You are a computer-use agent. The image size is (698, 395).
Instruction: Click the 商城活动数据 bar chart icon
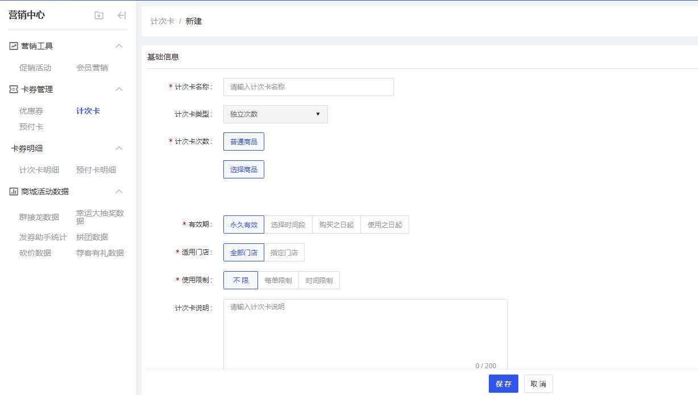[14, 192]
